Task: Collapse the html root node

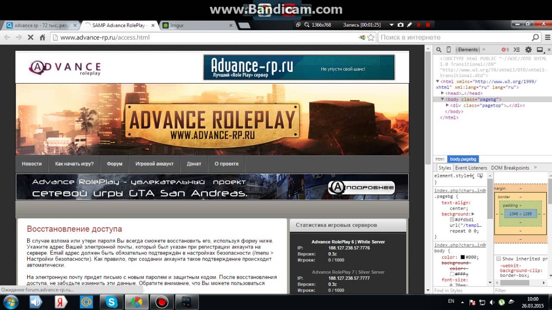Action: point(438,81)
